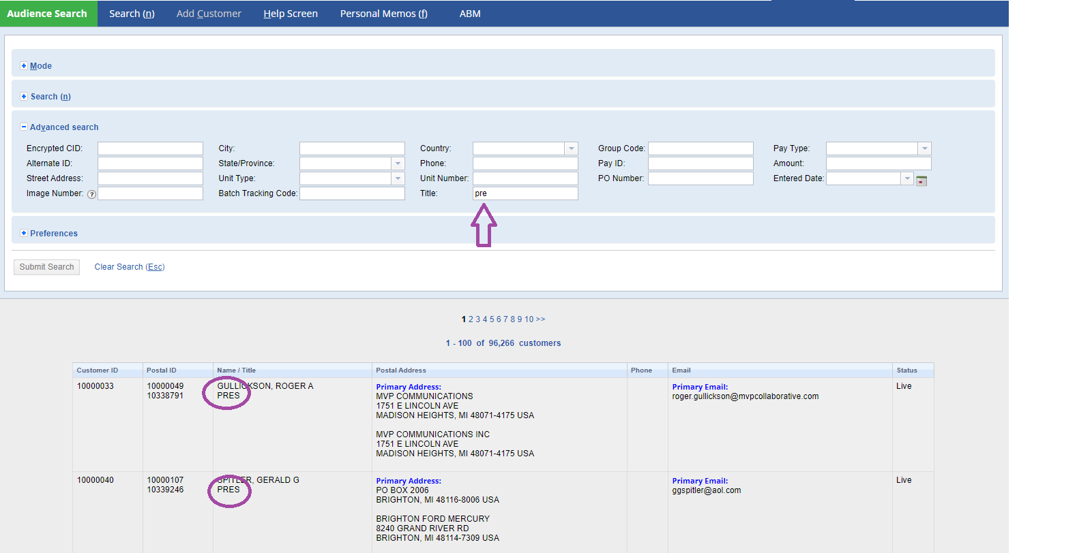Switch to Personal Memos tab
This screenshot has width=1077, height=553.
(383, 14)
